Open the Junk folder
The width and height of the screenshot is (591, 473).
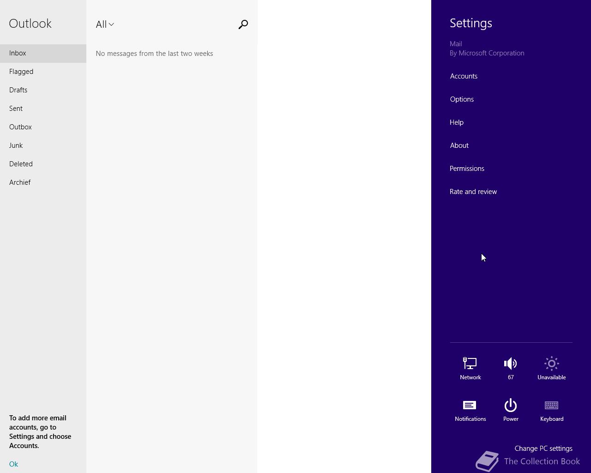(x=43, y=146)
